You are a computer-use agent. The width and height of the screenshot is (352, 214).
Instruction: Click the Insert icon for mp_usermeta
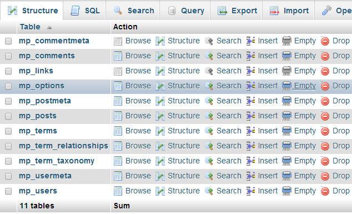(250, 176)
